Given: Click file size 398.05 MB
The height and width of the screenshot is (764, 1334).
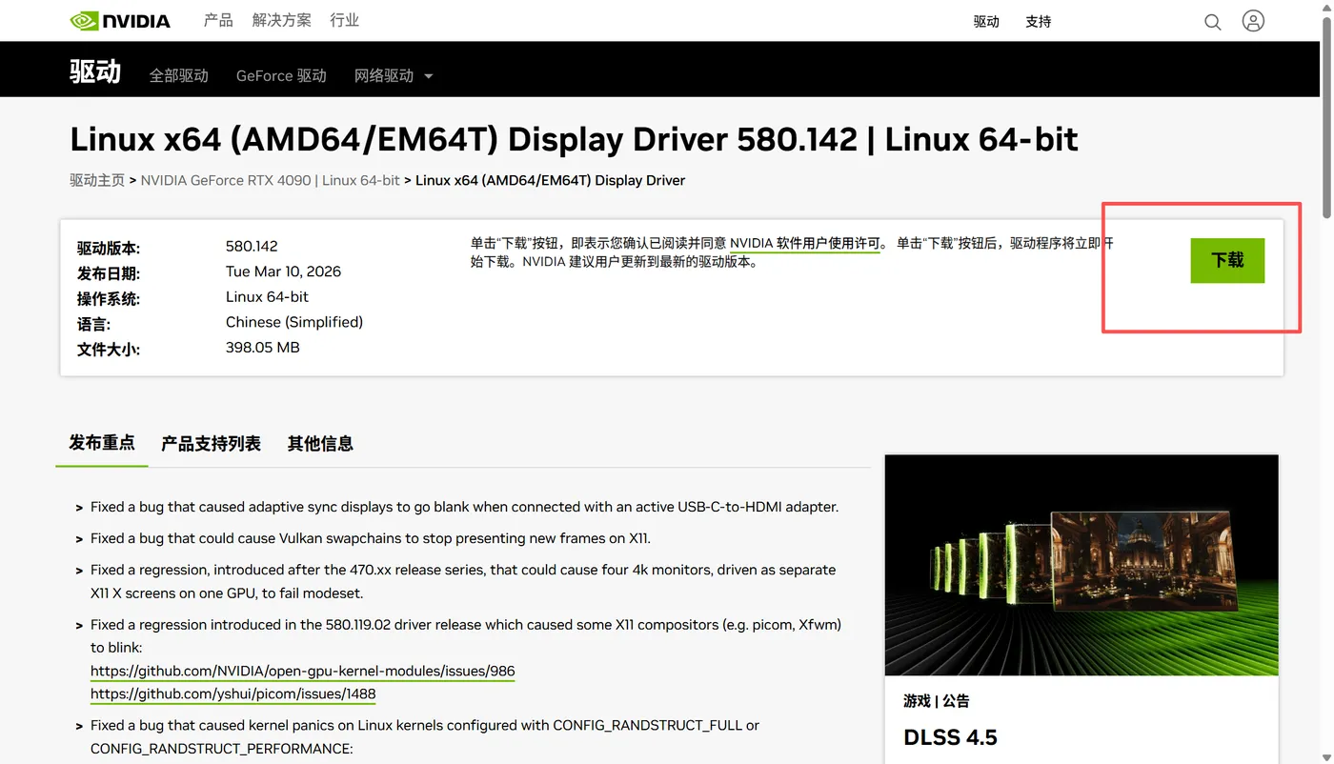Looking at the screenshot, I should pyautogui.click(x=263, y=348).
